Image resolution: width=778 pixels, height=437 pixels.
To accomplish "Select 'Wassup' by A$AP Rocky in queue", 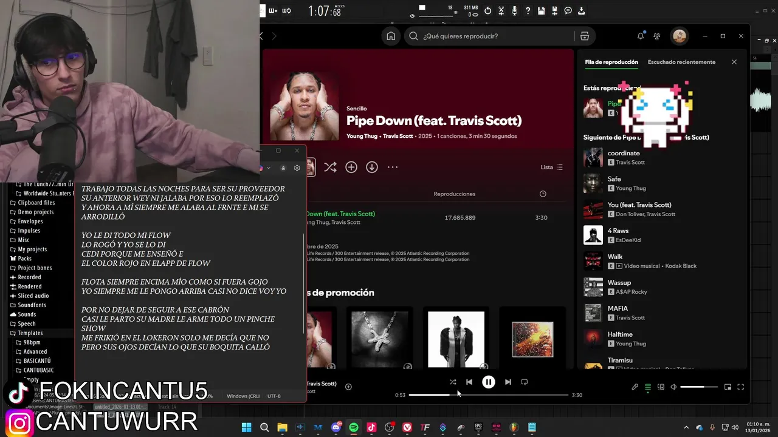I will point(661,287).
